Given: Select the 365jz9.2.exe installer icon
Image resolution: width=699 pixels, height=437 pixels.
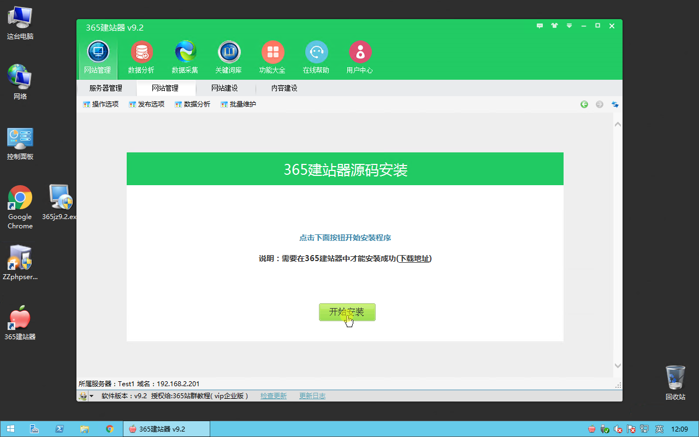Looking at the screenshot, I should 60,203.
